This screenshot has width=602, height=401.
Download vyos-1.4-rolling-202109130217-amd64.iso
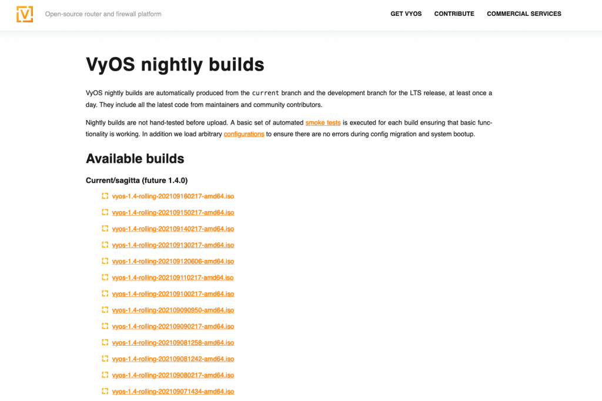[x=173, y=245]
